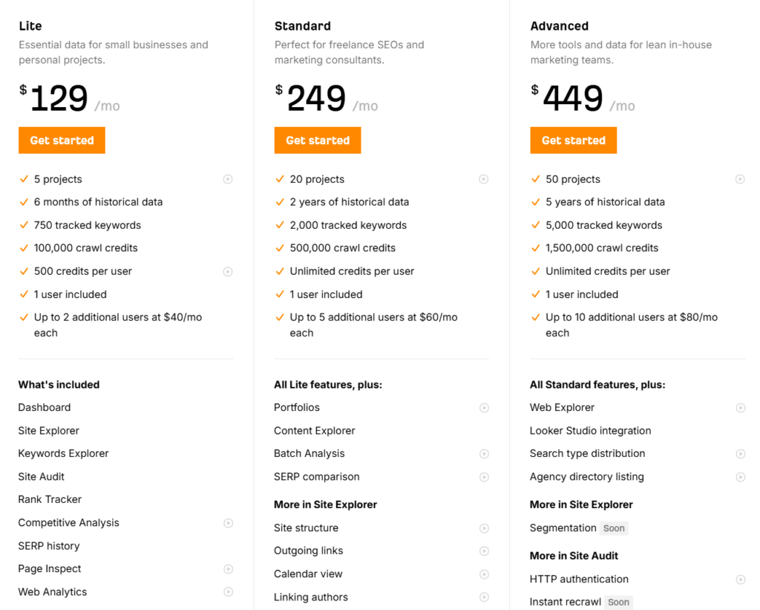The height and width of the screenshot is (610, 760).
Task: Click play icon beside Batch Analysis
Action: 484,454
